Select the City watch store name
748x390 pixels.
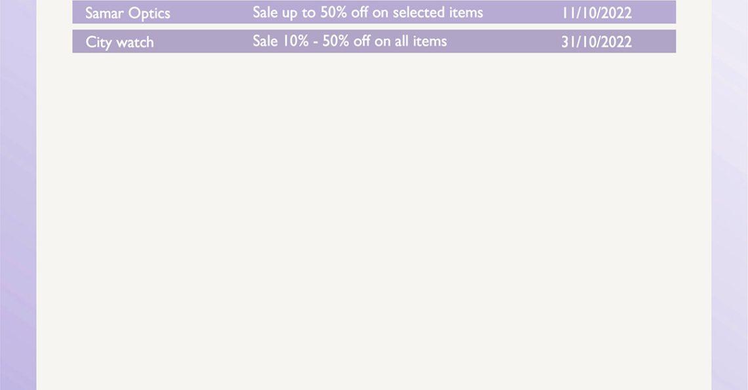point(119,42)
